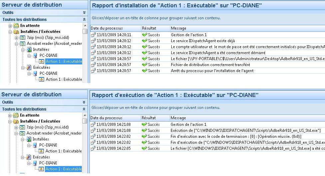This screenshot has width=325, height=176.
Task: Expand the 7zip (msi) node in top tree
Action: pos(16,38)
